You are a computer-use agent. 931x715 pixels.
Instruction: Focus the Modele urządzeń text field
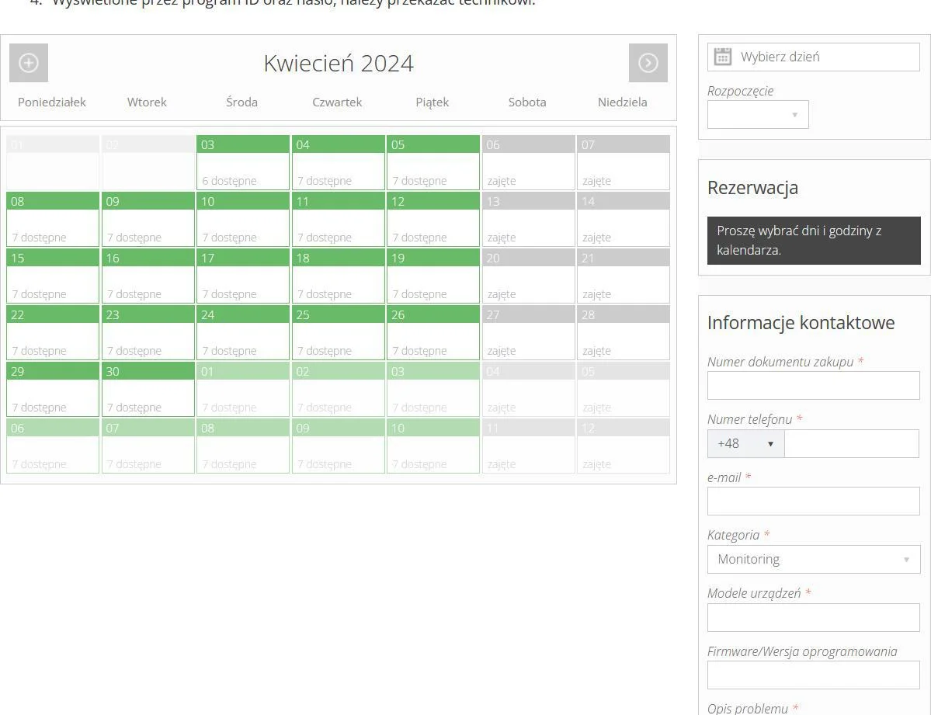pyautogui.click(x=813, y=618)
